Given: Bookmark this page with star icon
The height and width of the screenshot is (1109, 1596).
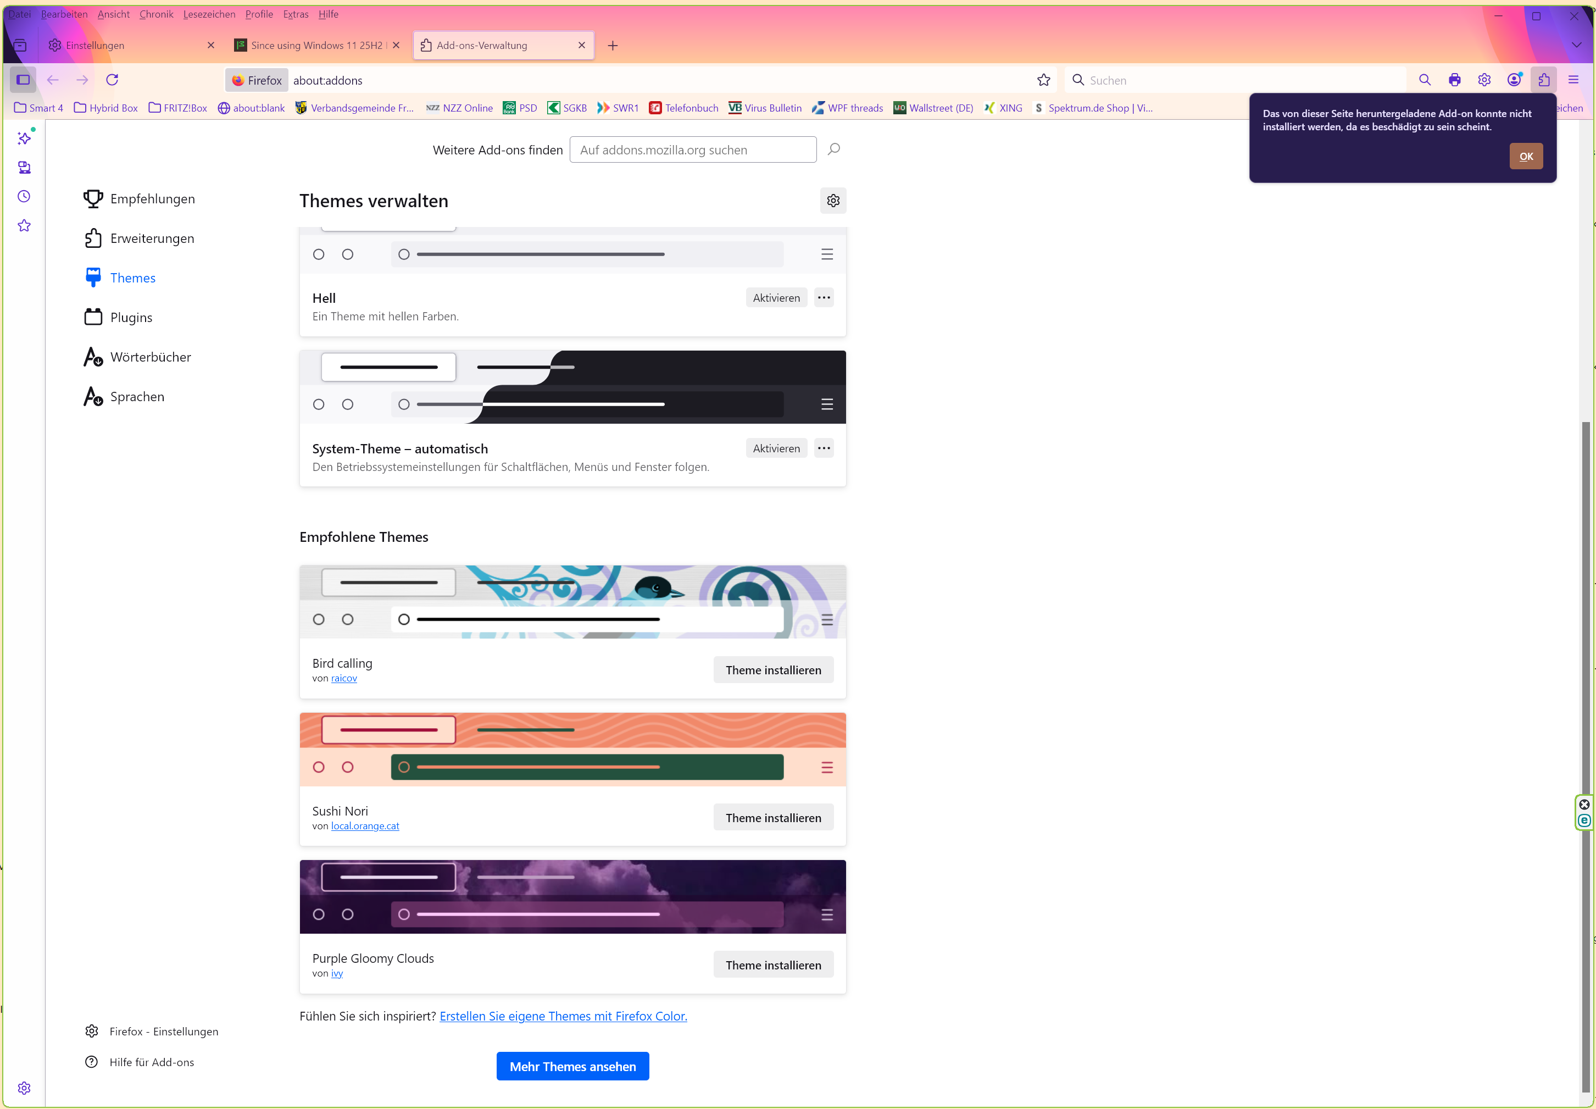Looking at the screenshot, I should pos(1043,80).
